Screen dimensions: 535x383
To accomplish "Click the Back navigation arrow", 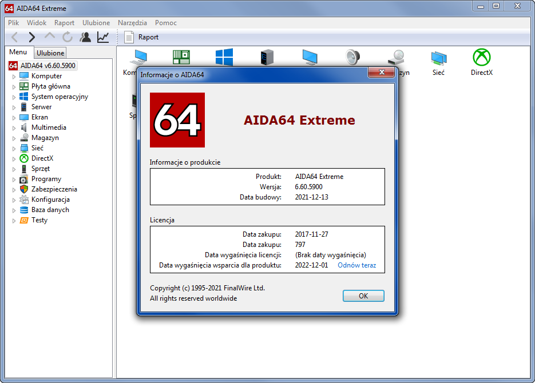I will [x=14, y=37].
